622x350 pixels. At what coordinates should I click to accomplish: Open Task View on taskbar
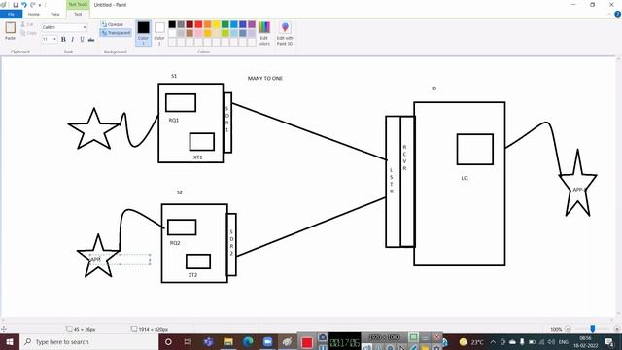(x=188, y=341)
